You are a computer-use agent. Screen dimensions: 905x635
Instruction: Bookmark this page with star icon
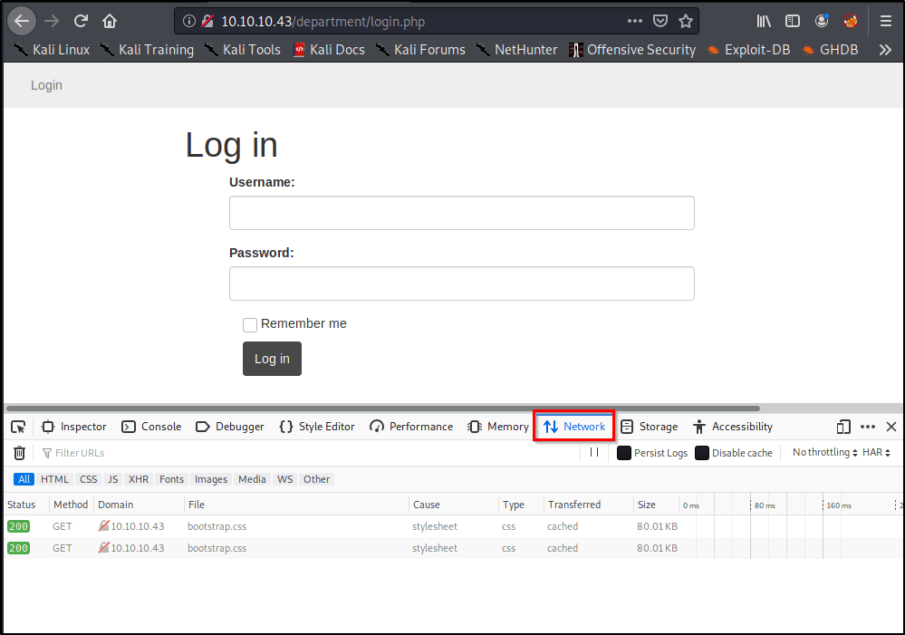[686, 21]
